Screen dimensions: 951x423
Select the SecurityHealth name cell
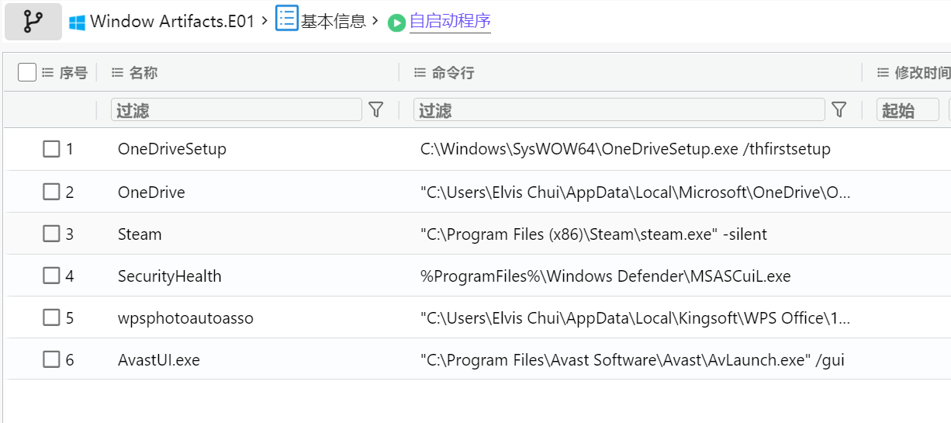[x=170, y=276]
